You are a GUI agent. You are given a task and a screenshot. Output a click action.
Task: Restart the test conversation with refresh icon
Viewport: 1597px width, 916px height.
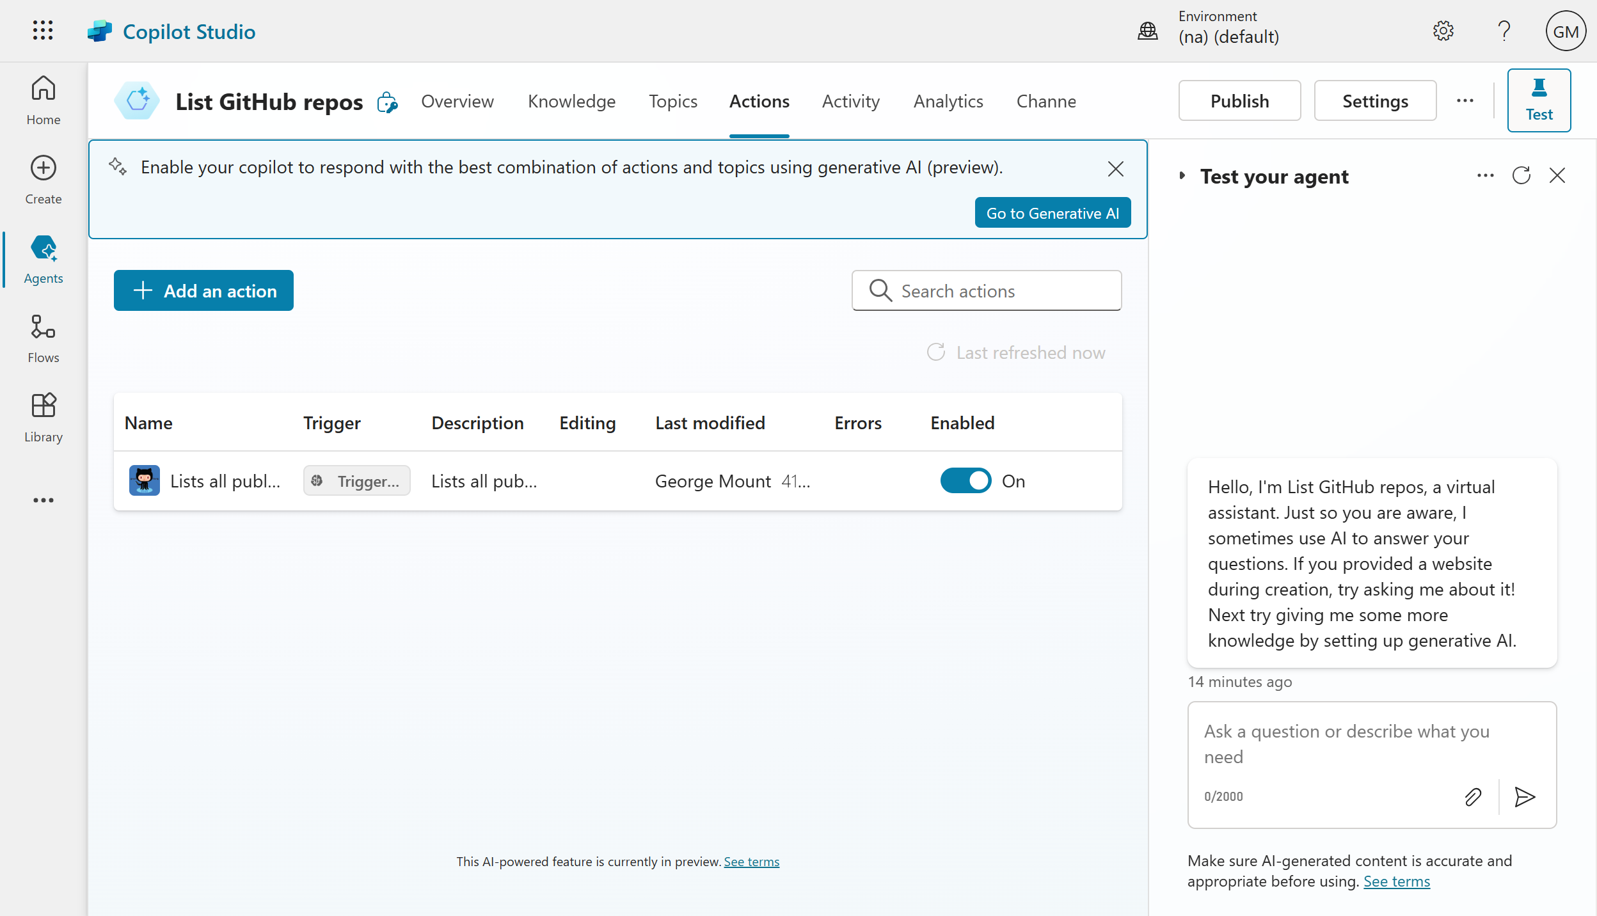coord(1521,176)
